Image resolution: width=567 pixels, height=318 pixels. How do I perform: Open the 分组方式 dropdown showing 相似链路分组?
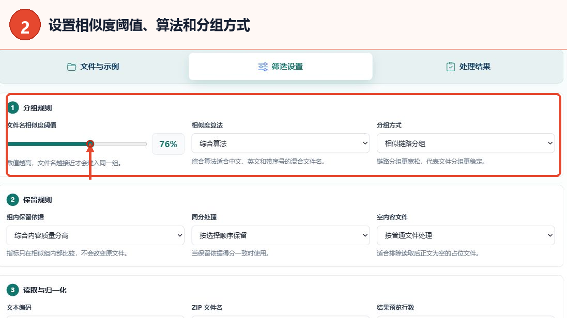tap(465, 144)
